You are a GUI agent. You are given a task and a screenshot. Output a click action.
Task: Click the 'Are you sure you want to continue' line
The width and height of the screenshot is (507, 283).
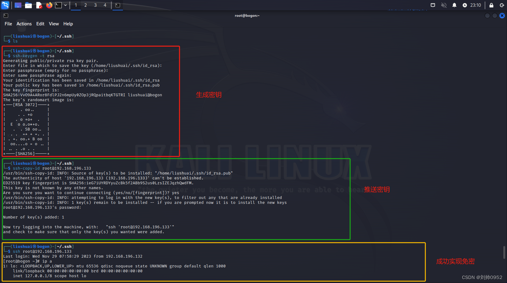pos(91,193)
